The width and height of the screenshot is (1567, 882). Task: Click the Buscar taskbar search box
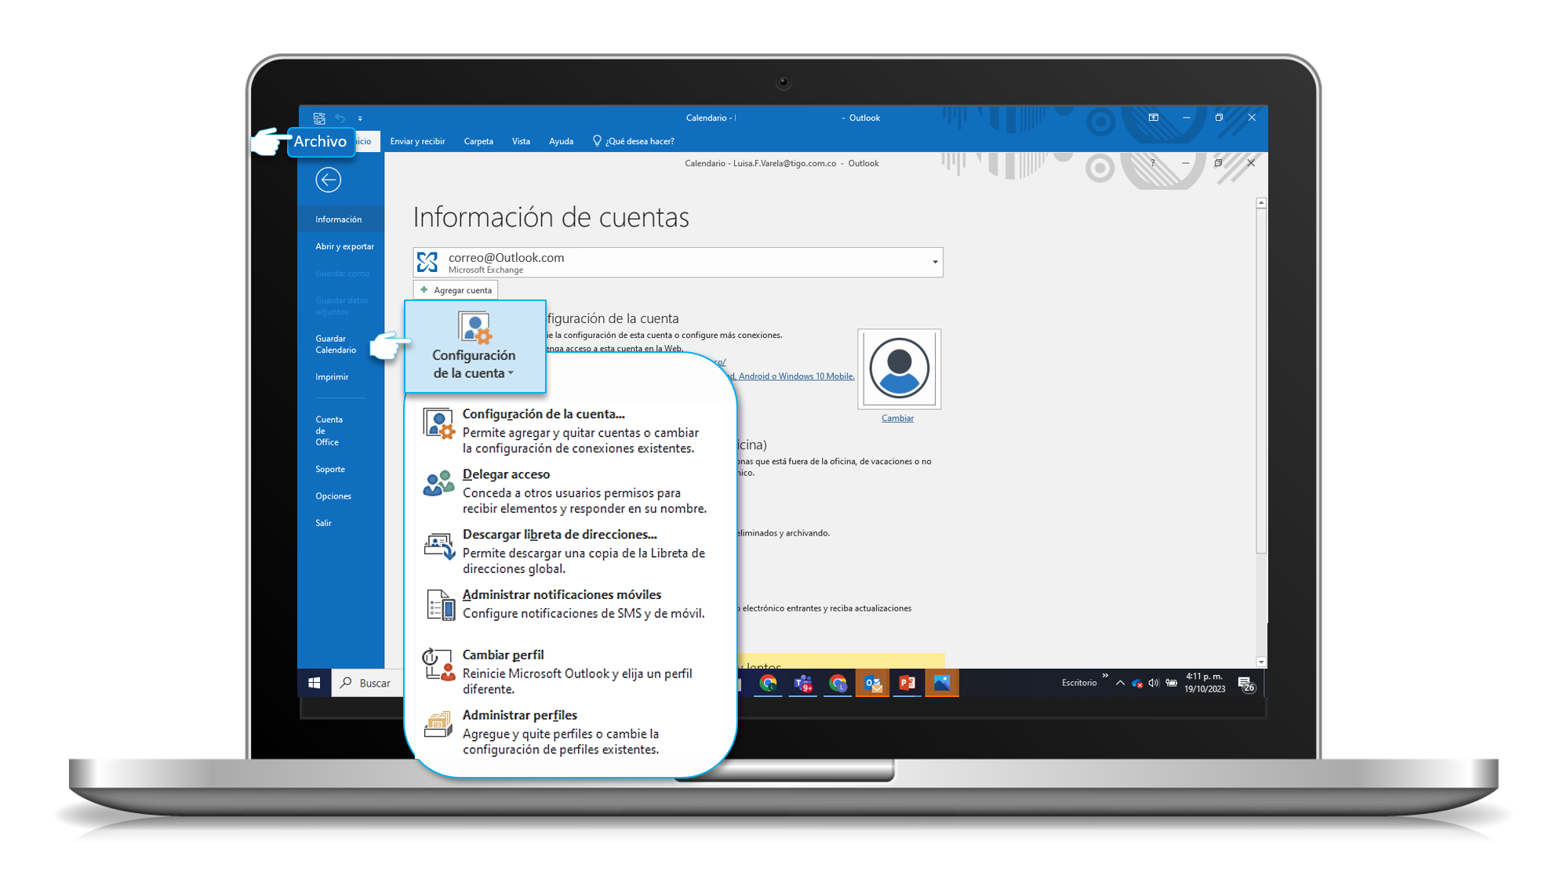pyautogui.click(x=369, y=683)
